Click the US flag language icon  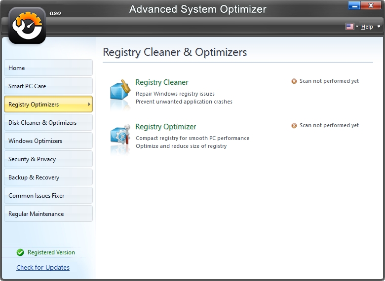tap(349, 26)
